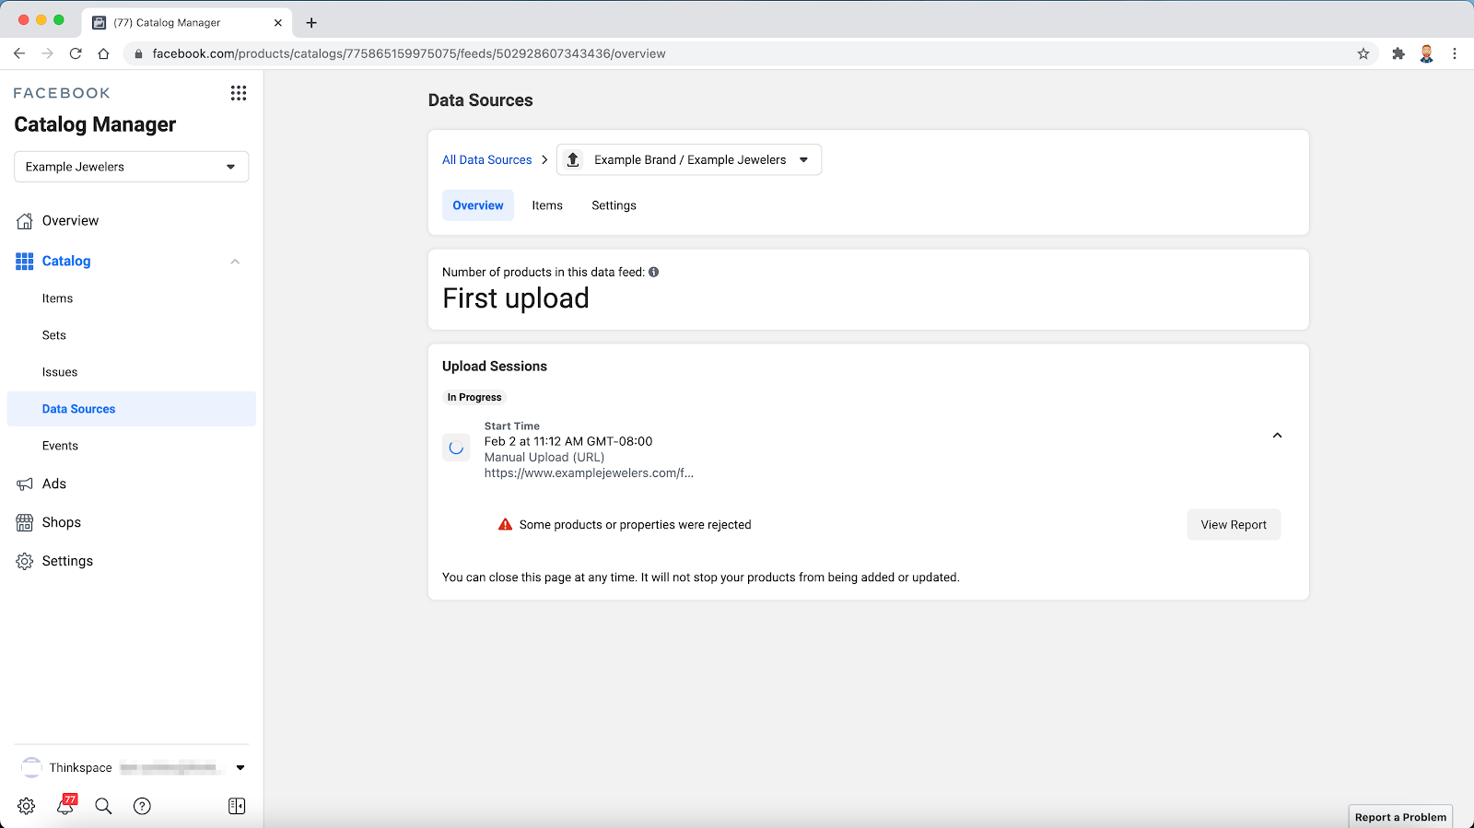Open the Thinkspace account dropdown arrow

pyautogui.click(x=240, y=767)
